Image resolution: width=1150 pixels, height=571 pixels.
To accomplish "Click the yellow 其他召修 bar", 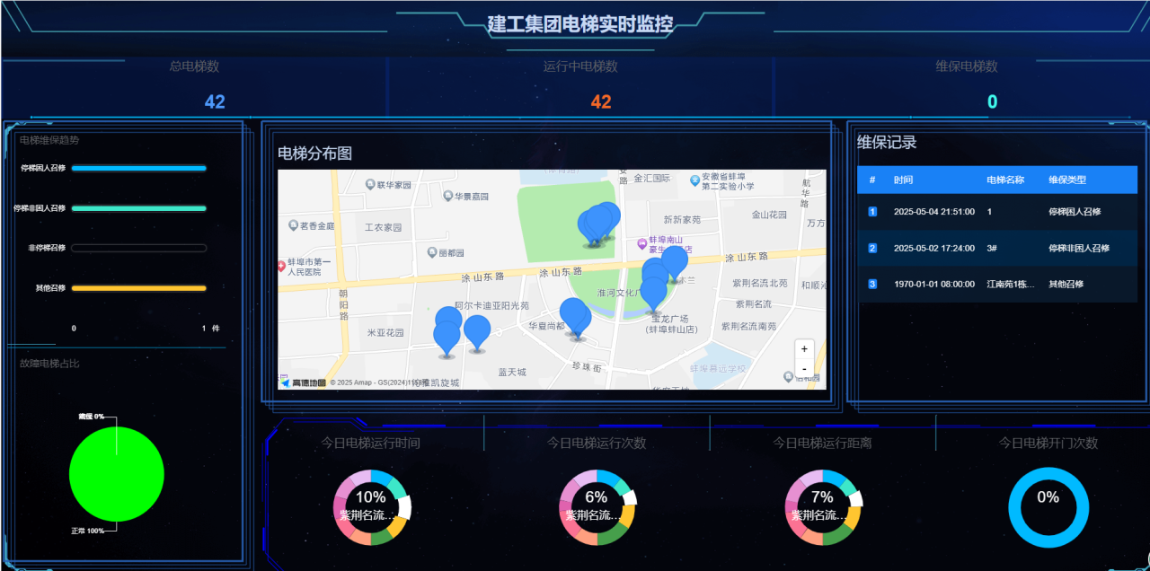I will click(138, 288).
